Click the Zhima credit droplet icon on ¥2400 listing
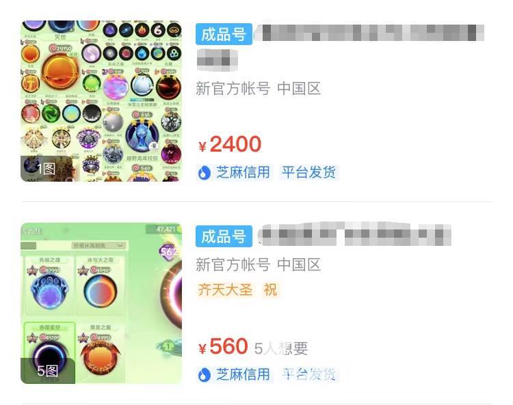Screen dimensions: 513x405 pos(204,173)
